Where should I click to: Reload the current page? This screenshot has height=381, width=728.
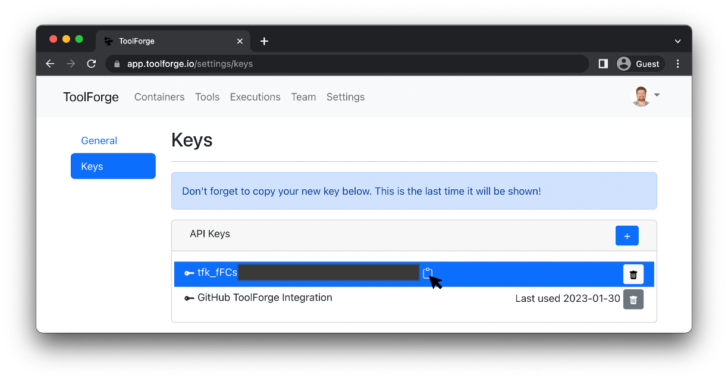(92, 64)
